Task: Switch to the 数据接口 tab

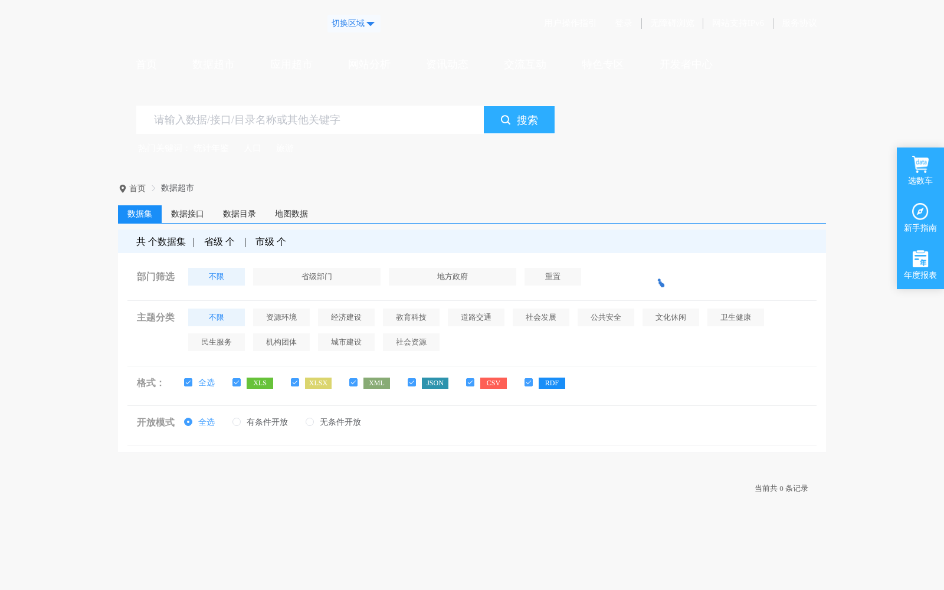Action: pos(188,214)
